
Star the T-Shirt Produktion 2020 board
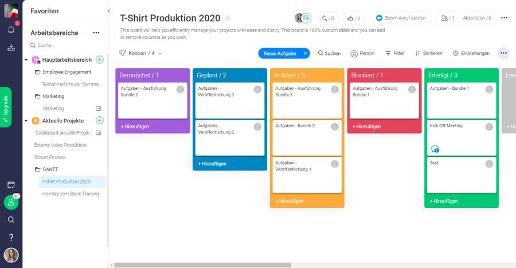point(228,18)
